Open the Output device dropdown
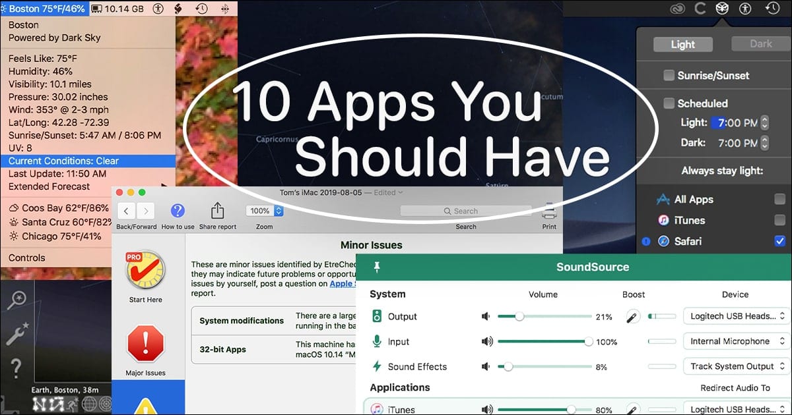 click(x=736, y=316)
